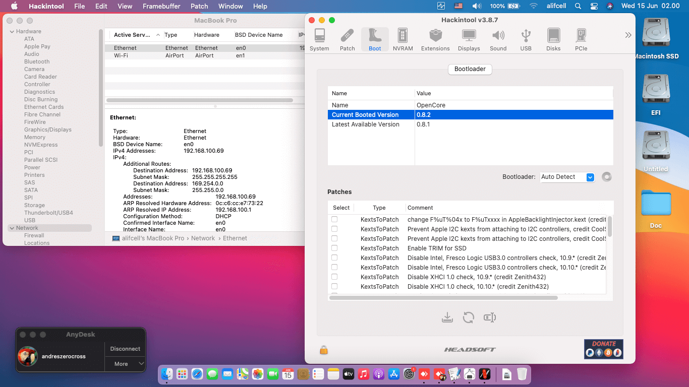Click the download bootloader icon
This screenshot has height=387, width=689.
pyautogui.click(x=447, y=317)
